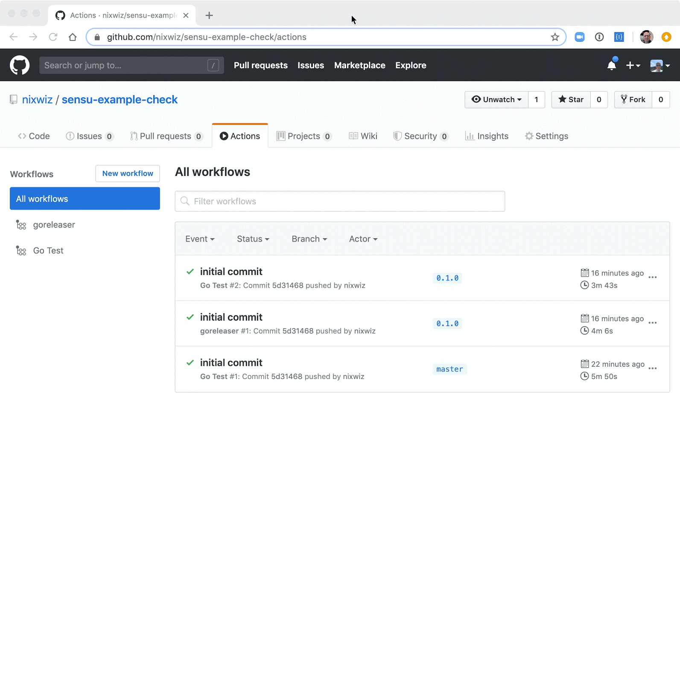Screen dimensions: 680x683
Task: Open the Unwatch dropdown
Action: 496,99
